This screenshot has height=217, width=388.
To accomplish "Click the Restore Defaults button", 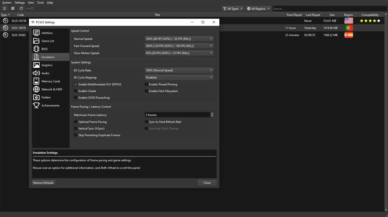I will click(43, 183).
